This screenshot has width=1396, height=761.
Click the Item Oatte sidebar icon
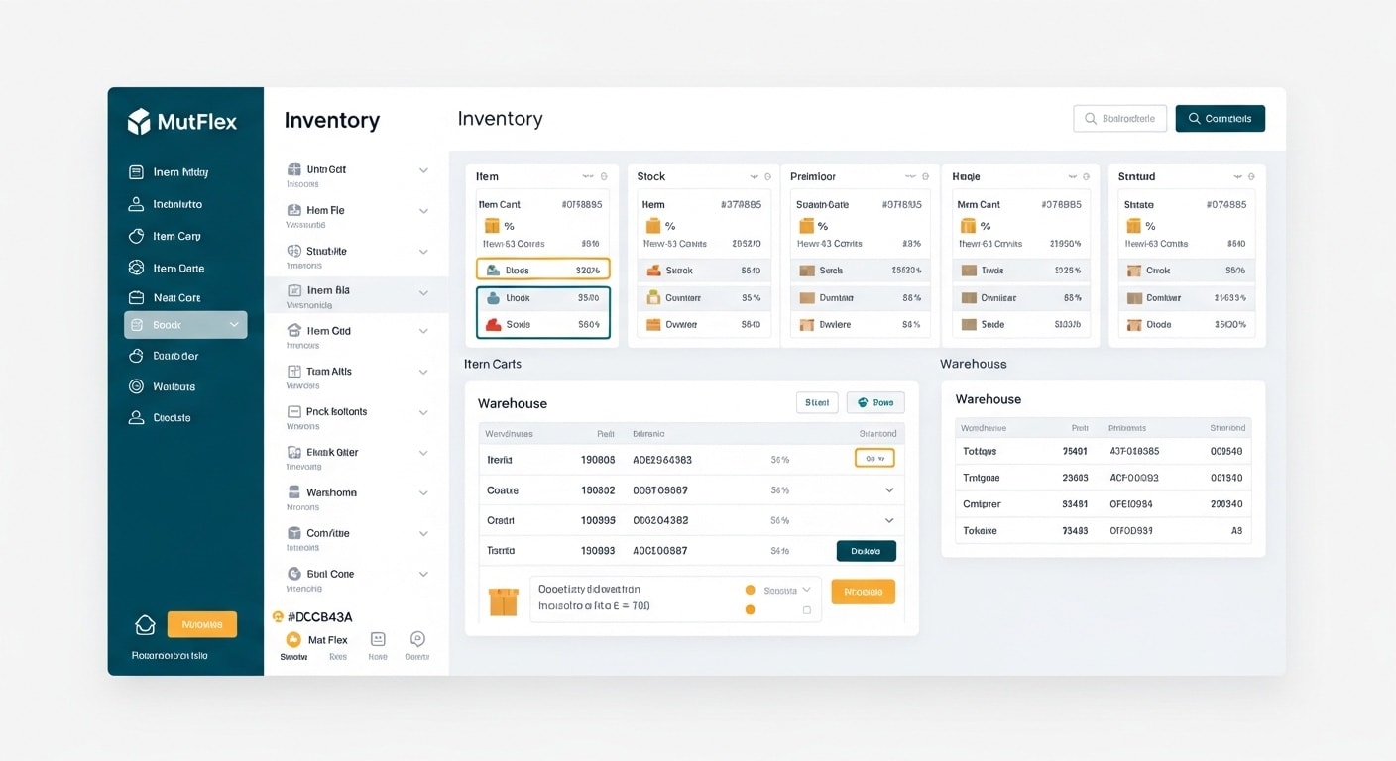137,268
